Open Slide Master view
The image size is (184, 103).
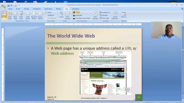click(x=28, y=15)
